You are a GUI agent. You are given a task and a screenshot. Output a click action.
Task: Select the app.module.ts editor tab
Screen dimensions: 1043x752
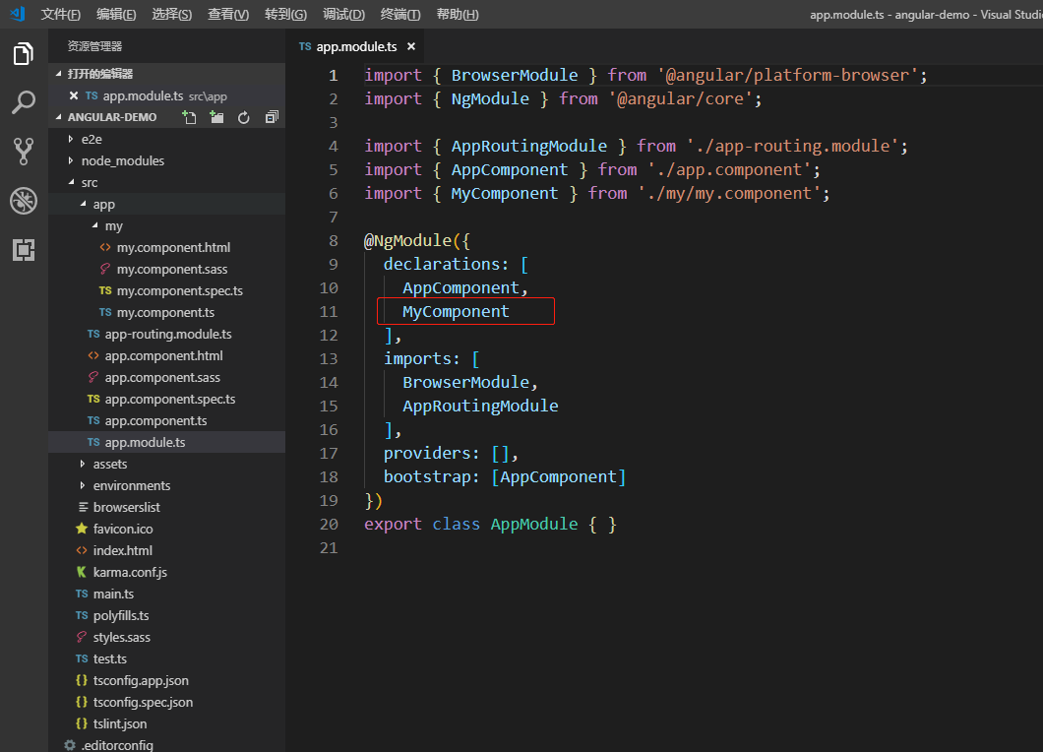356,46
